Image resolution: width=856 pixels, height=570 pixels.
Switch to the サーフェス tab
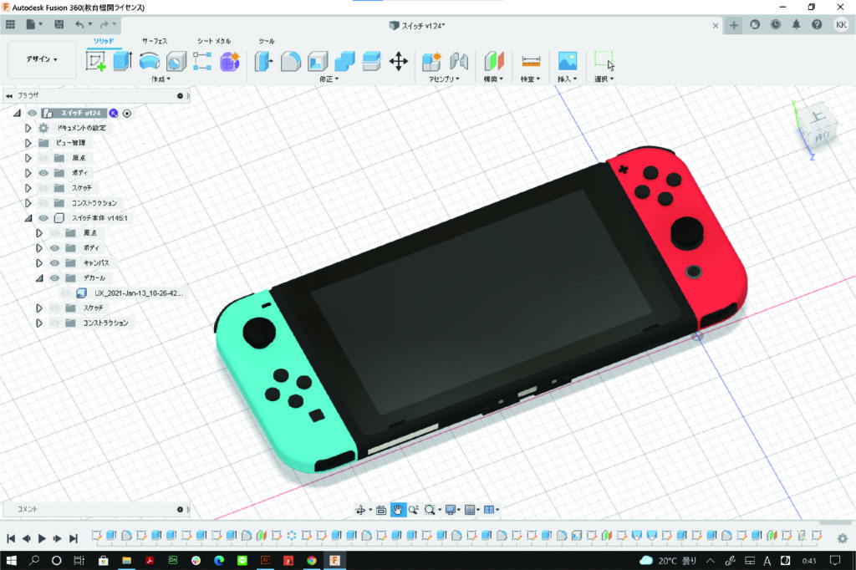[155, 41]
